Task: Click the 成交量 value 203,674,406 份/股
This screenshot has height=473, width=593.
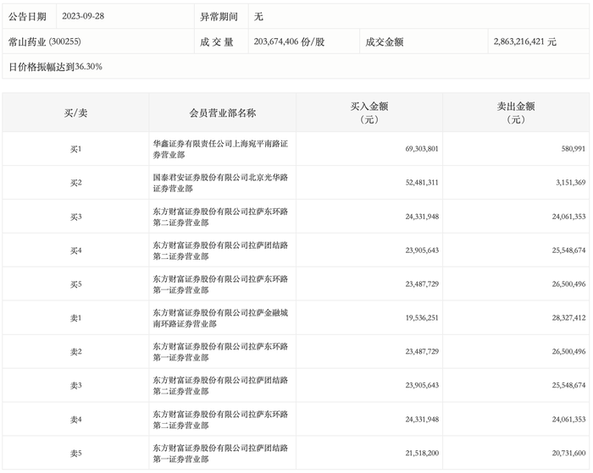Action: pos(289,41)
